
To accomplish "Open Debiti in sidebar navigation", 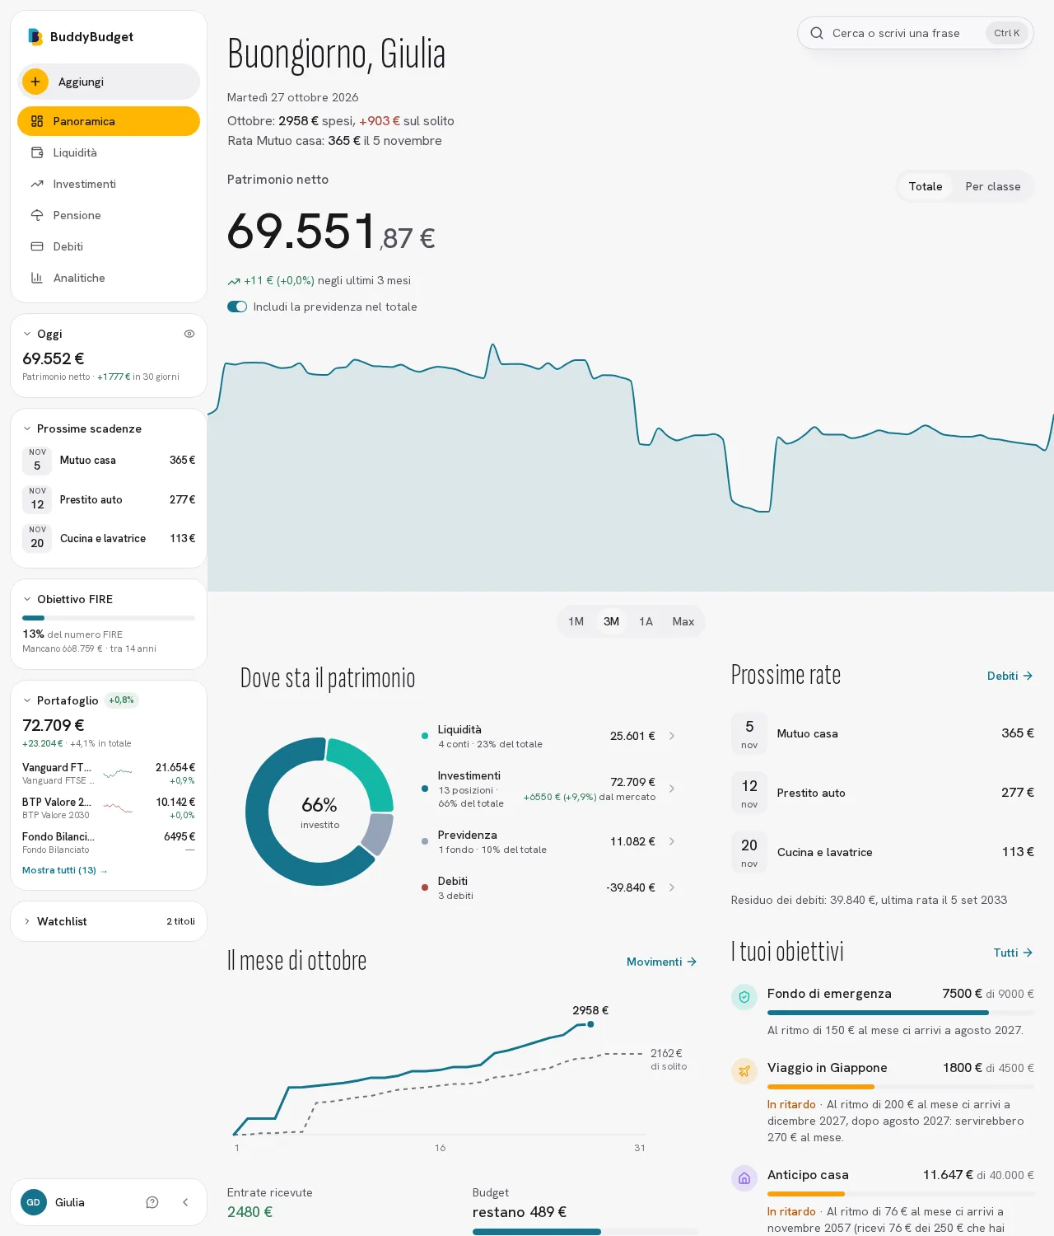I will click(x=109, y=246).
